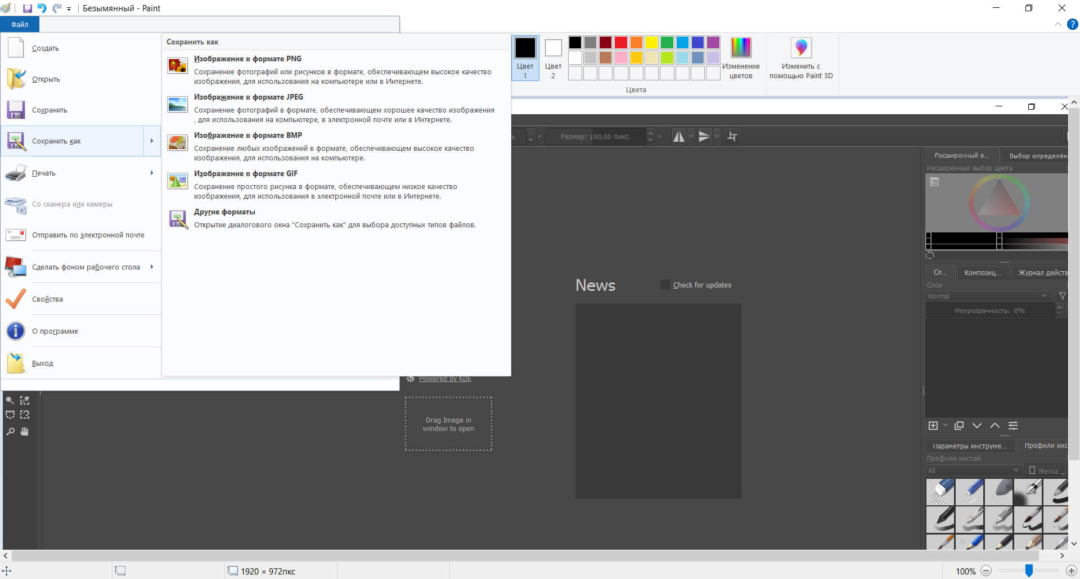This screenshot has height=579, width=1080.
Task: Choose Save as PNG image format
Action: pyautogui.click(x=247, y=59)
